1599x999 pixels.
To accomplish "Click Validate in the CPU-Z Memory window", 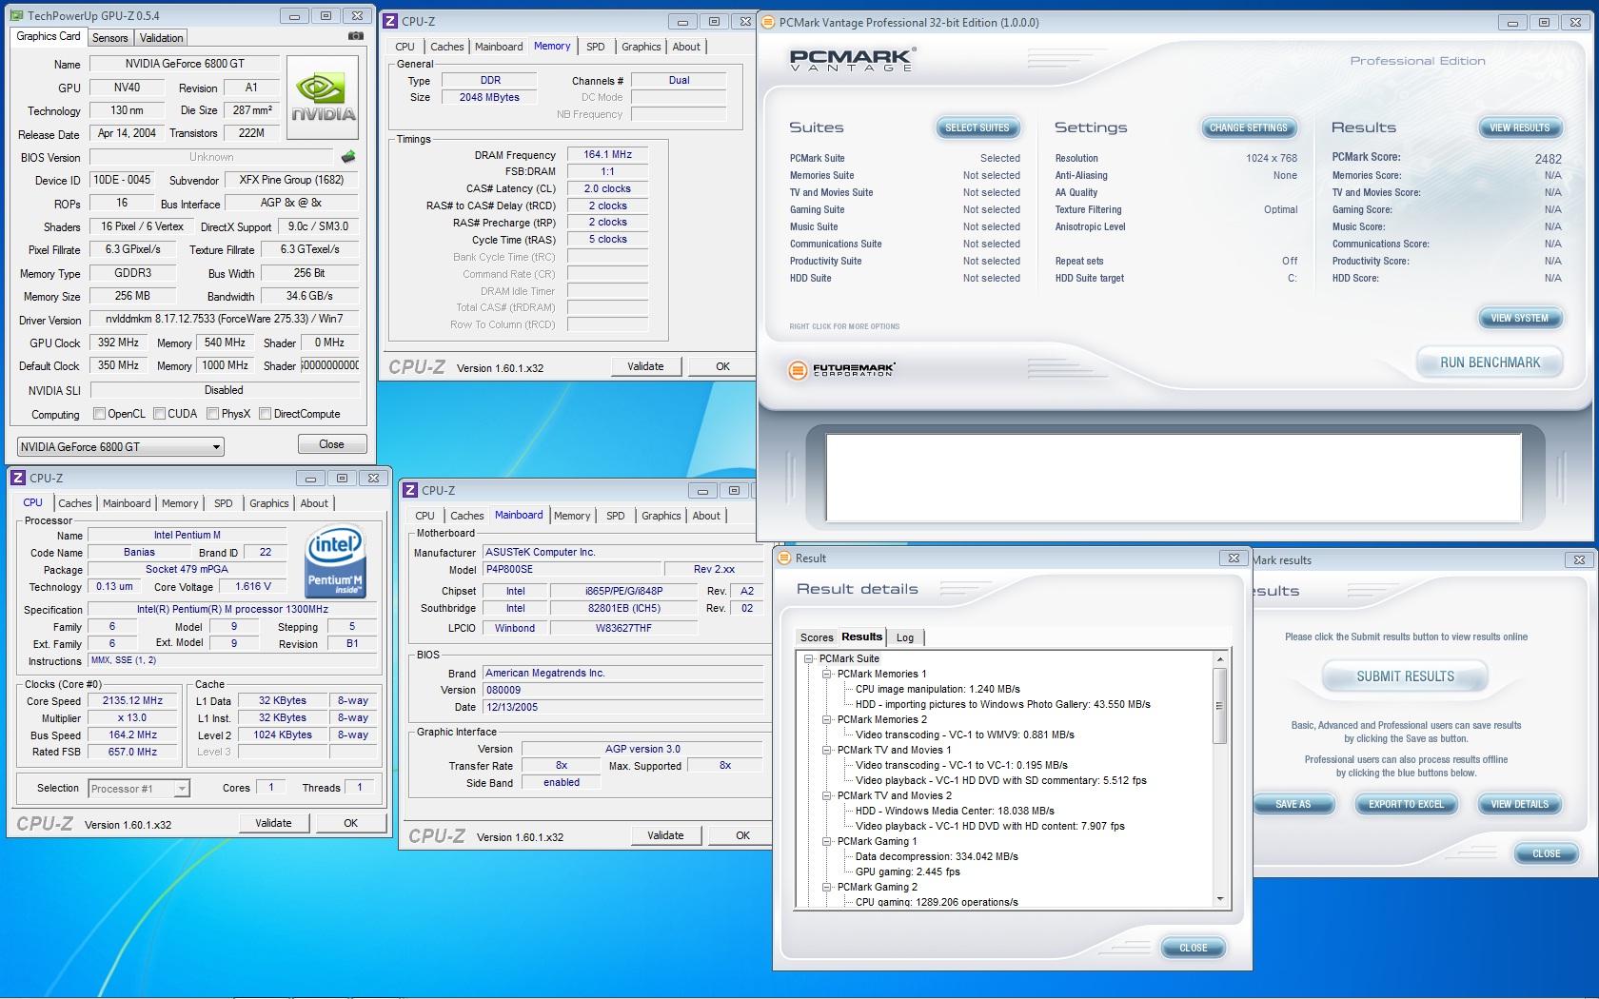I will point(645,366).
